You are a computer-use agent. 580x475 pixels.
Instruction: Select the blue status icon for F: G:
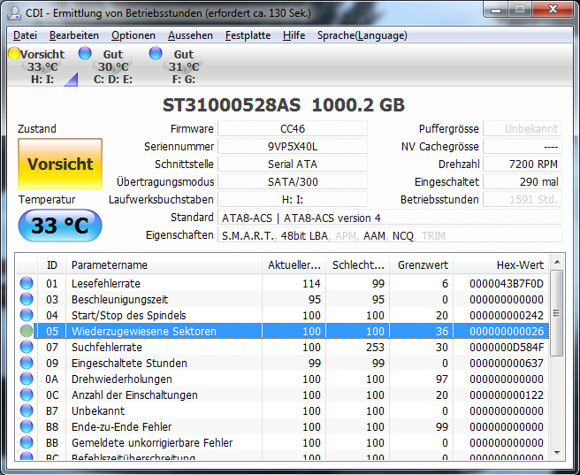click(x=156, y=53)
